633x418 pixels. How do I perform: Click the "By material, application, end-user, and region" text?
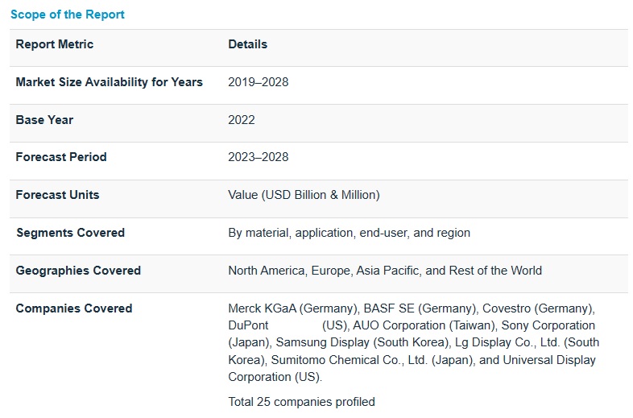pos(349,233)
